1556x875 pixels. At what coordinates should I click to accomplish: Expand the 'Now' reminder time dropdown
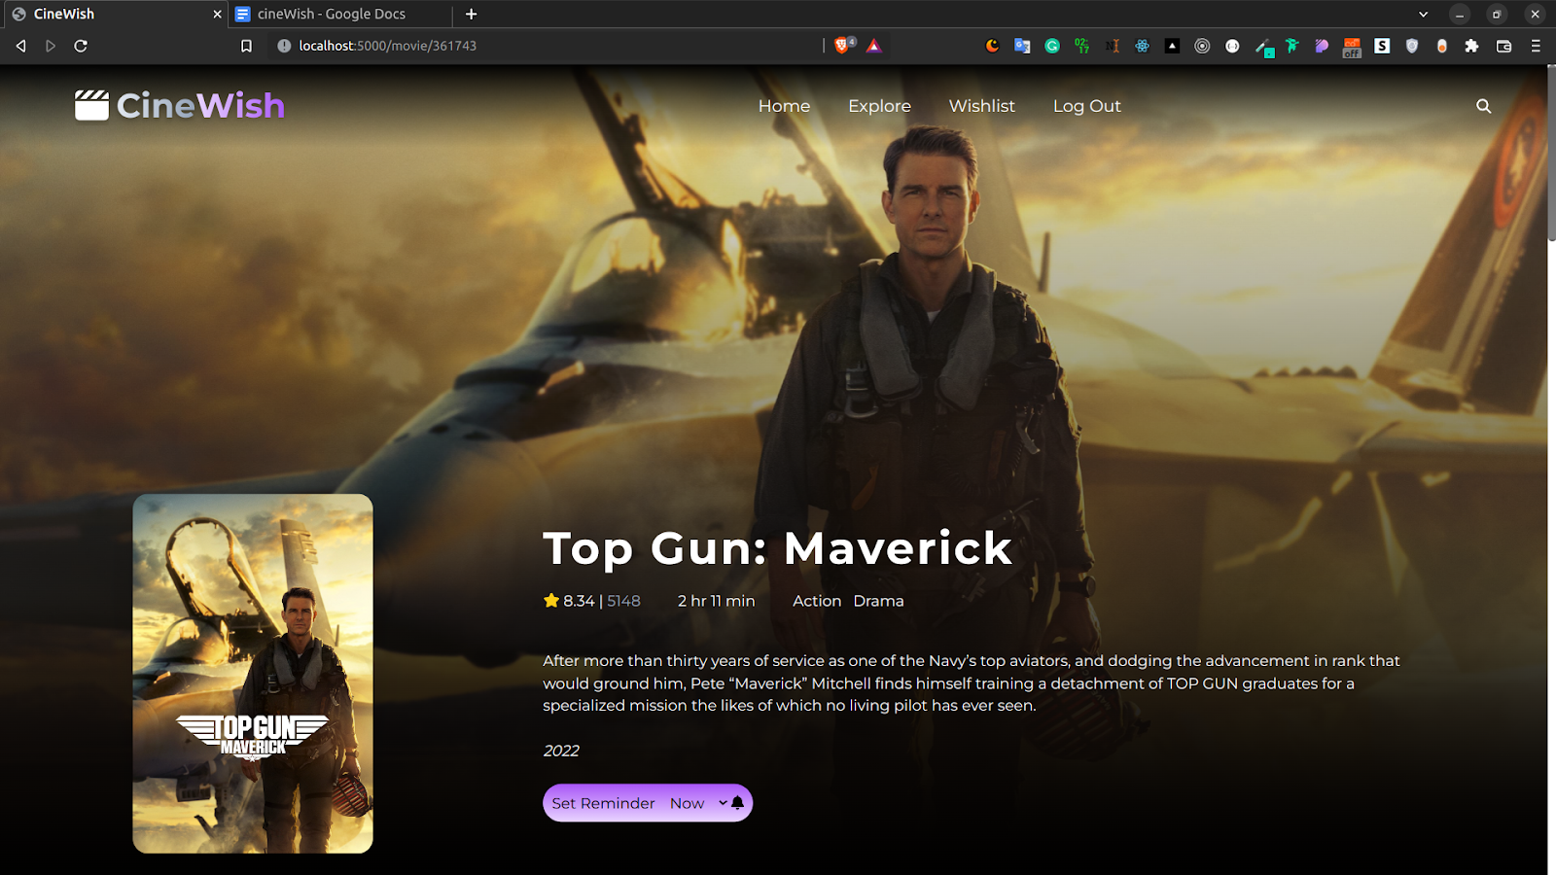698,803
